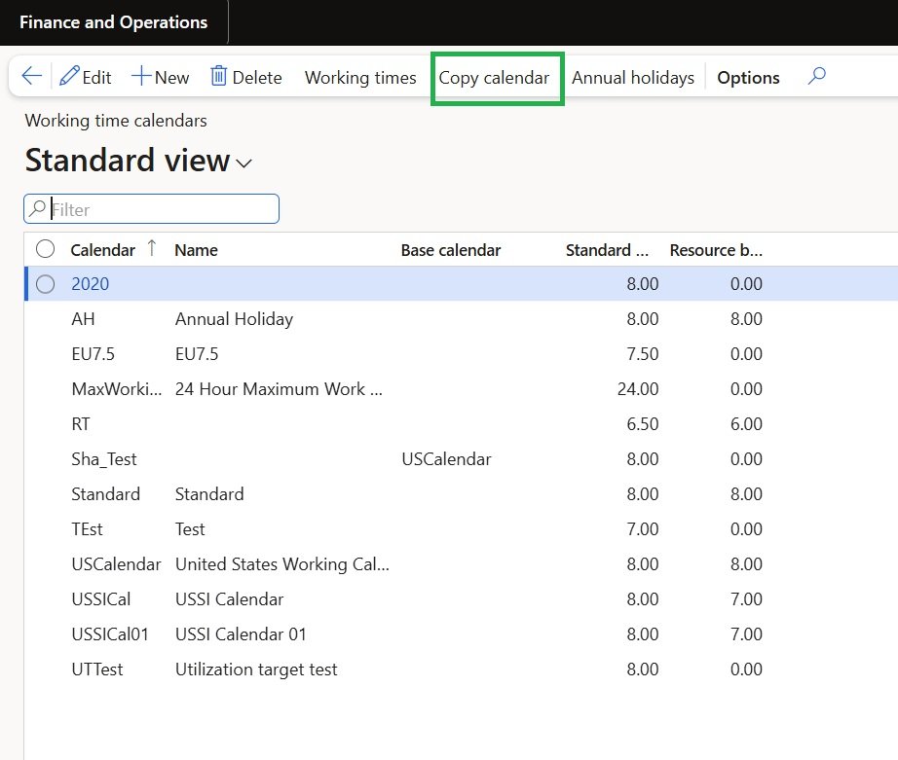Viewport: 898px width, 760px height.
Task: Click the Edit pencil icon
Action: (x=69, y=77)
